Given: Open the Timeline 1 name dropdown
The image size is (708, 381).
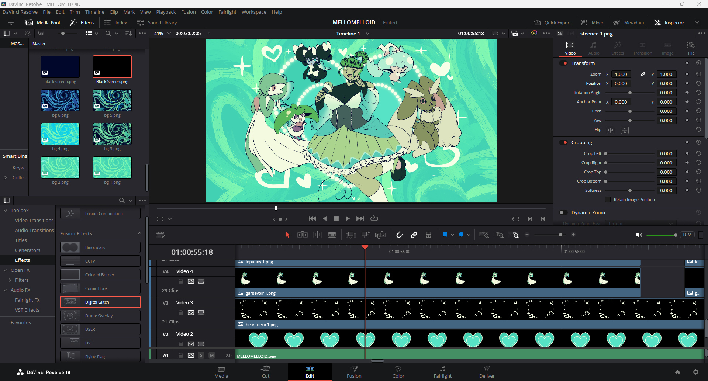Looking at the screenshot, I should [367, 34].
